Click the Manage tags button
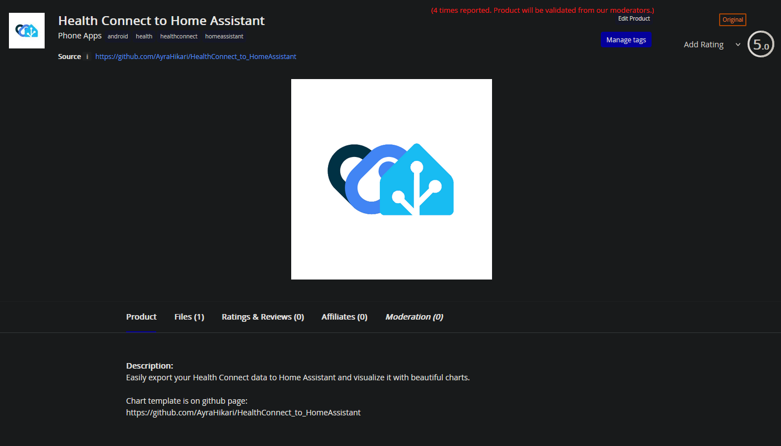 tap(626, 40)
